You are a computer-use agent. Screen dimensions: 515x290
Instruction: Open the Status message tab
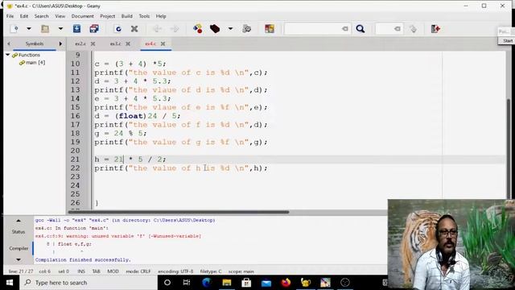(19, 232)
